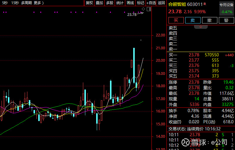The image size is (235, 150).
Task: Open the 专用设备 sector box
Action: pyautogui.click(x=227, y=9)
